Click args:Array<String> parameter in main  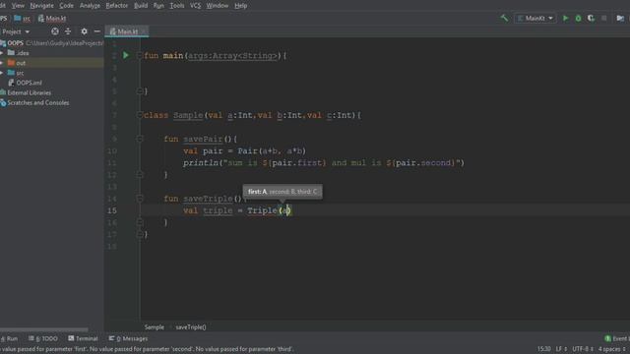(x=232, y=56)
